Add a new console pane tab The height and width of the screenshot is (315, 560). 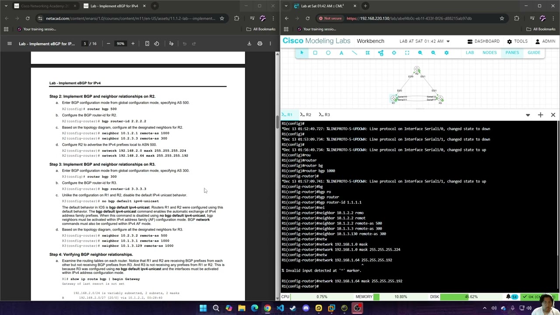point(540,115)
